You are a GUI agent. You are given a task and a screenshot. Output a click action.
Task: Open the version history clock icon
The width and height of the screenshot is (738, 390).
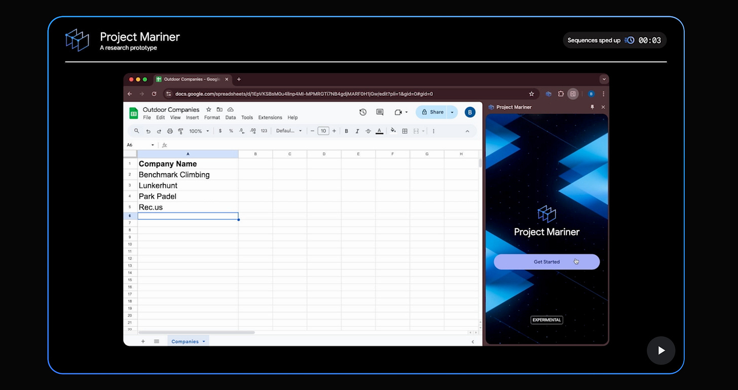tap(363, 112)
